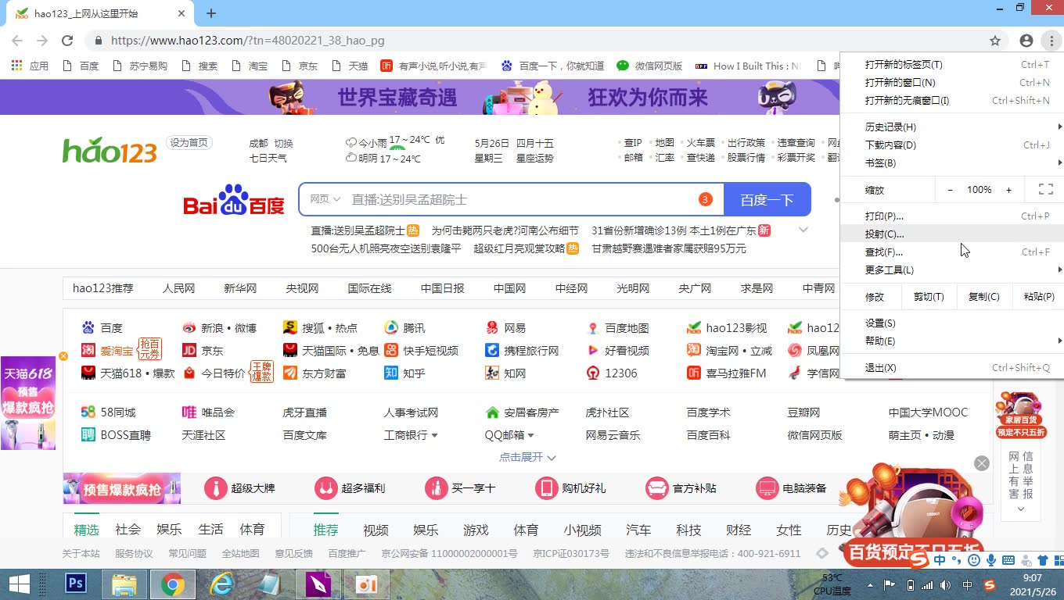Bookmark this page with star icon
The width and height of the screenshot is (1064, 600).
coord(995,41)
